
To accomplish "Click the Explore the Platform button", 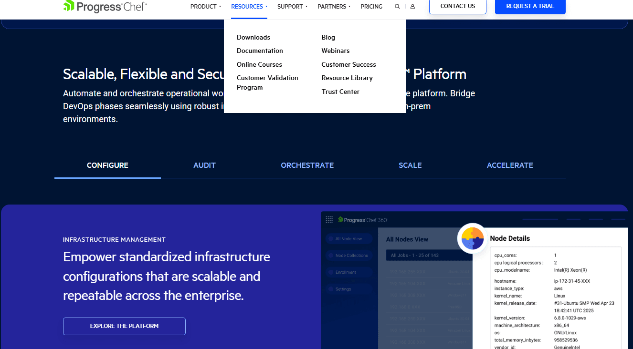I will point(124,326).
